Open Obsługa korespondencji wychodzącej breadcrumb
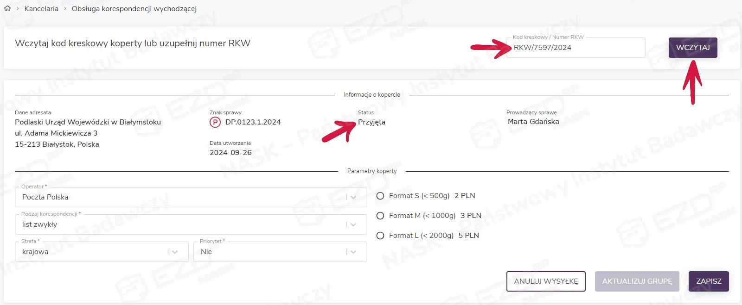The height and width of the screenshot is (305, 742). pos(134,8)
